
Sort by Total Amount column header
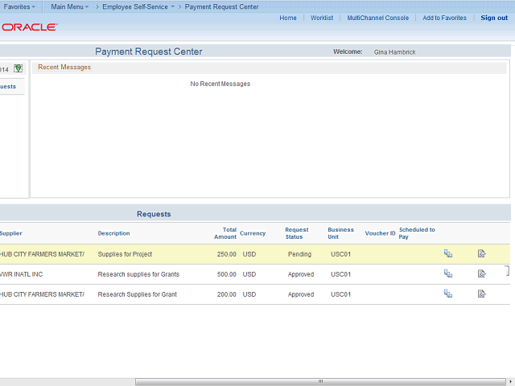click(x=225, y=233)
